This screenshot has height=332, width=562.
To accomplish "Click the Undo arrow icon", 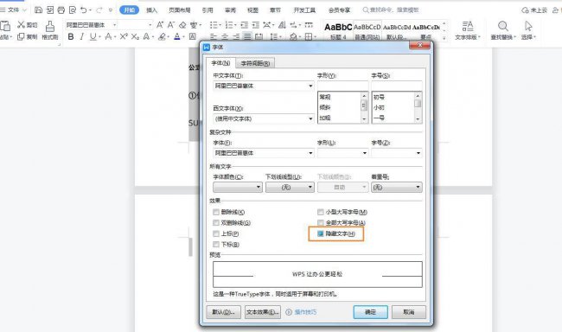I will tap(84, 10).
